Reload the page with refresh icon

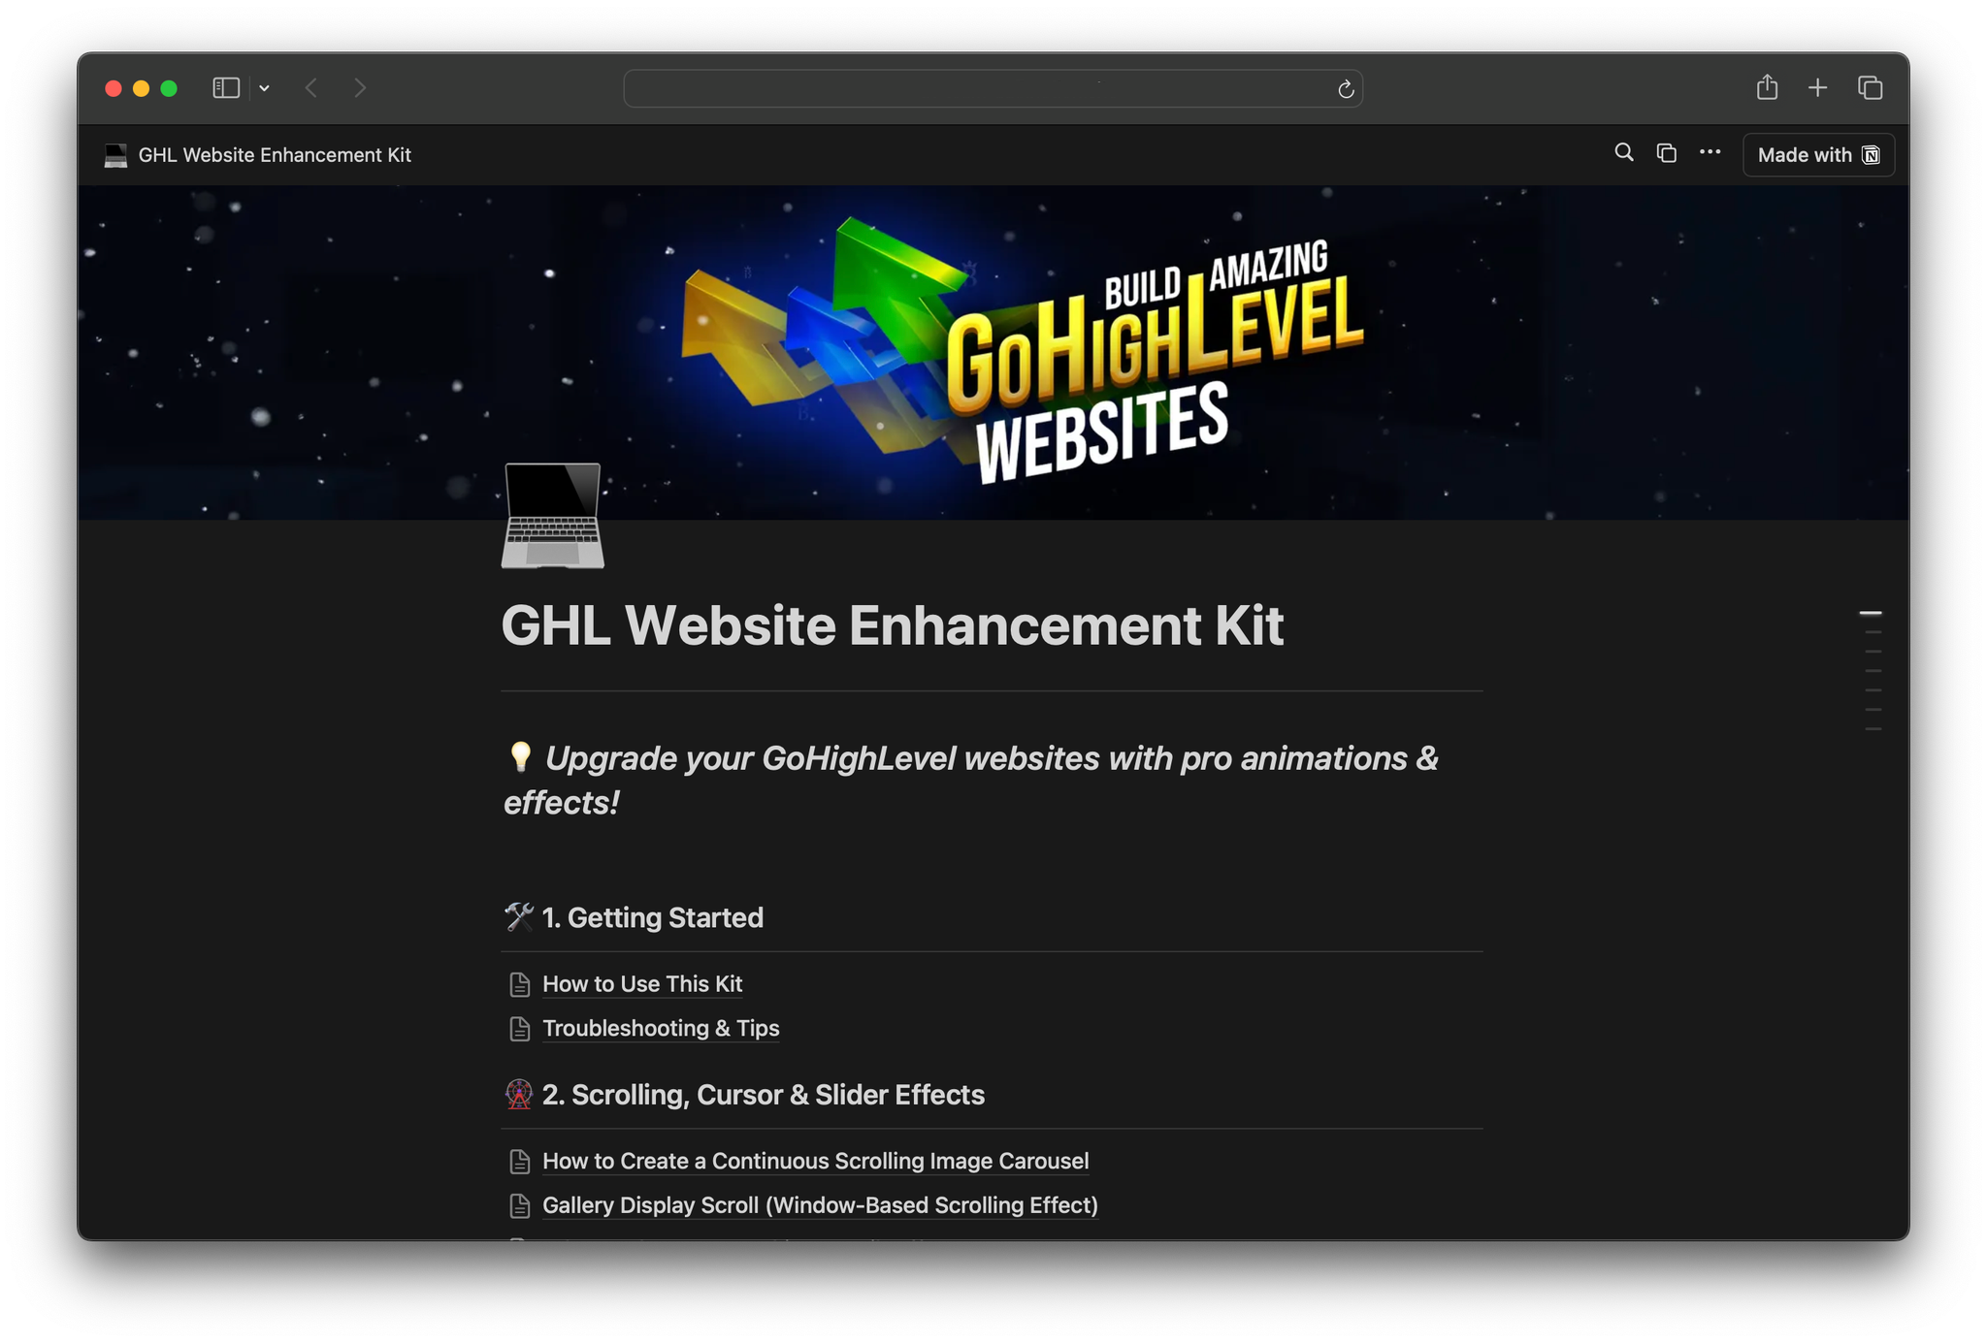pyautogui.click(x=1346, y=89)
